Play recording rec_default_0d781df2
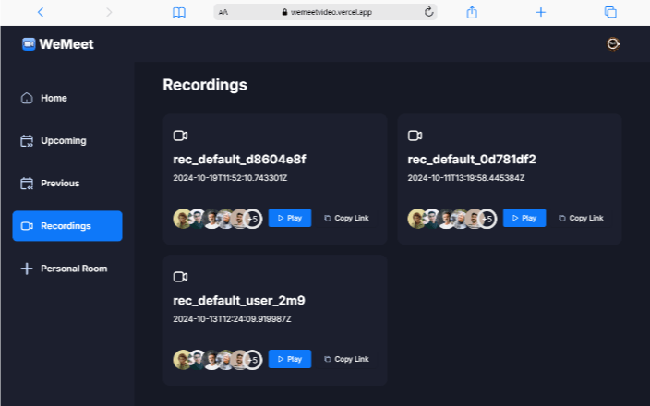The image size is (650, 406). click(524, 219)
